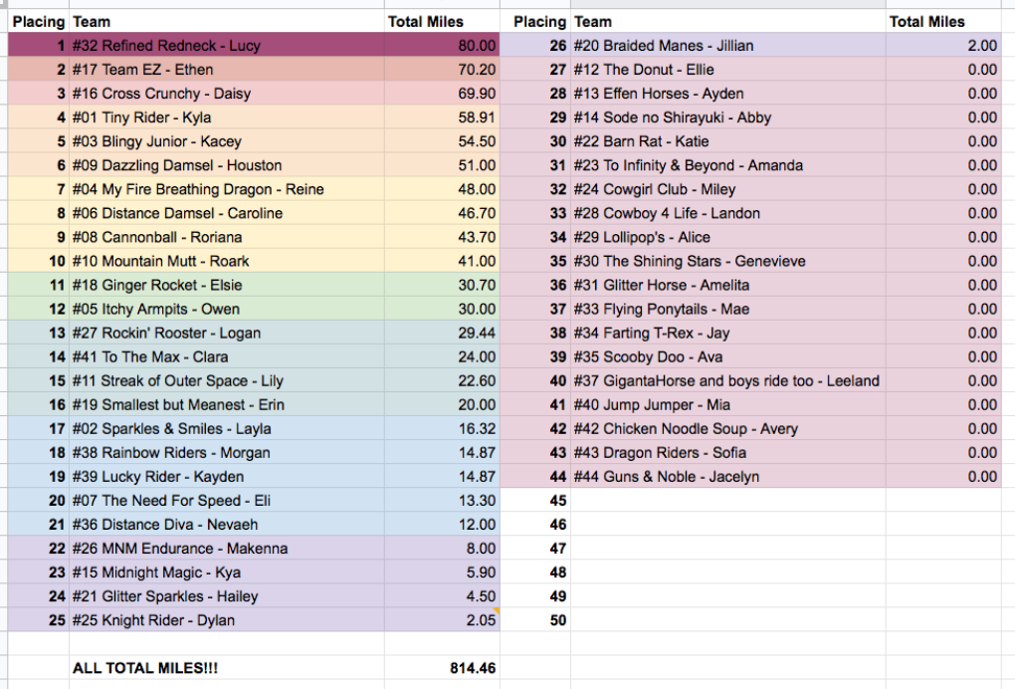
Task: Select '#29 Lollipop's - Alice' cell
Action: (728, 237)
